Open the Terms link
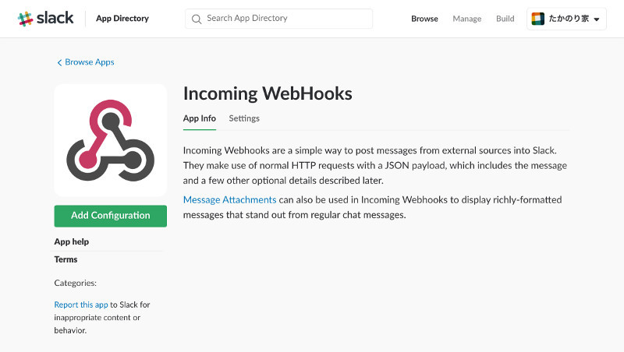 coord(66,259)
